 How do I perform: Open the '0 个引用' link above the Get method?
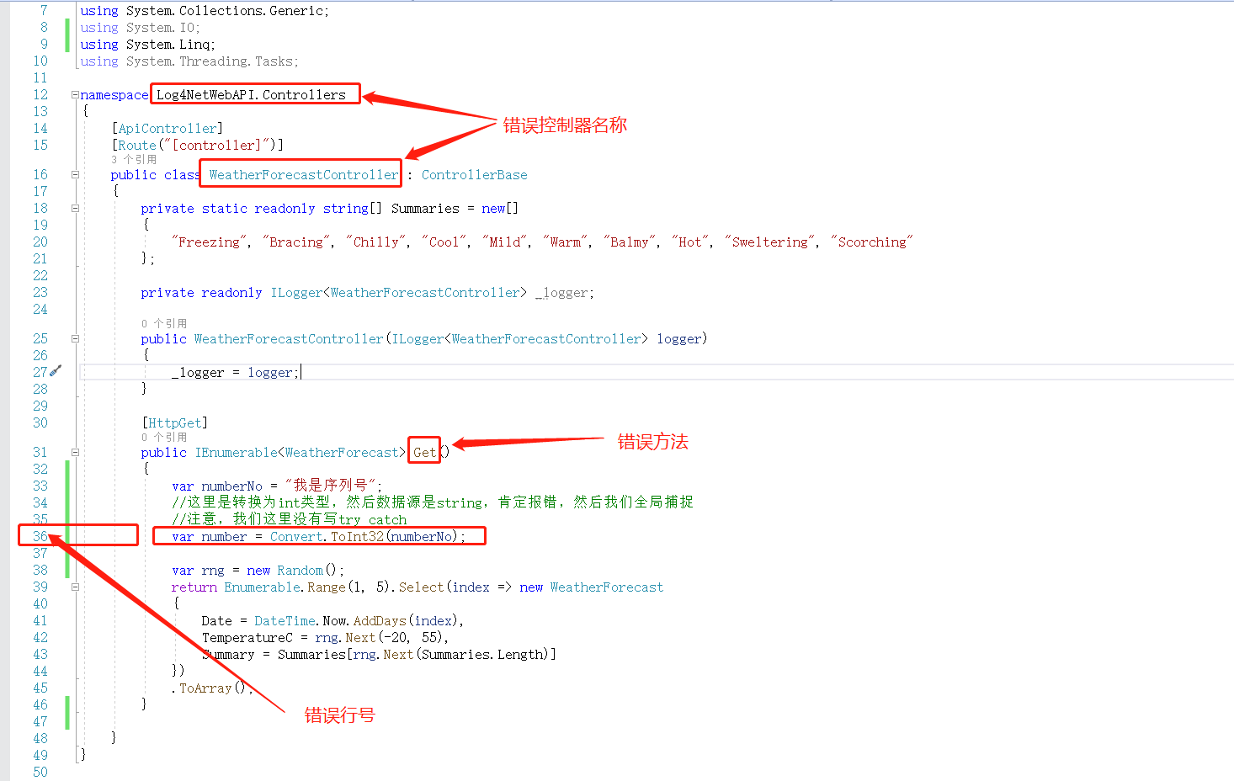click(164, 437)
